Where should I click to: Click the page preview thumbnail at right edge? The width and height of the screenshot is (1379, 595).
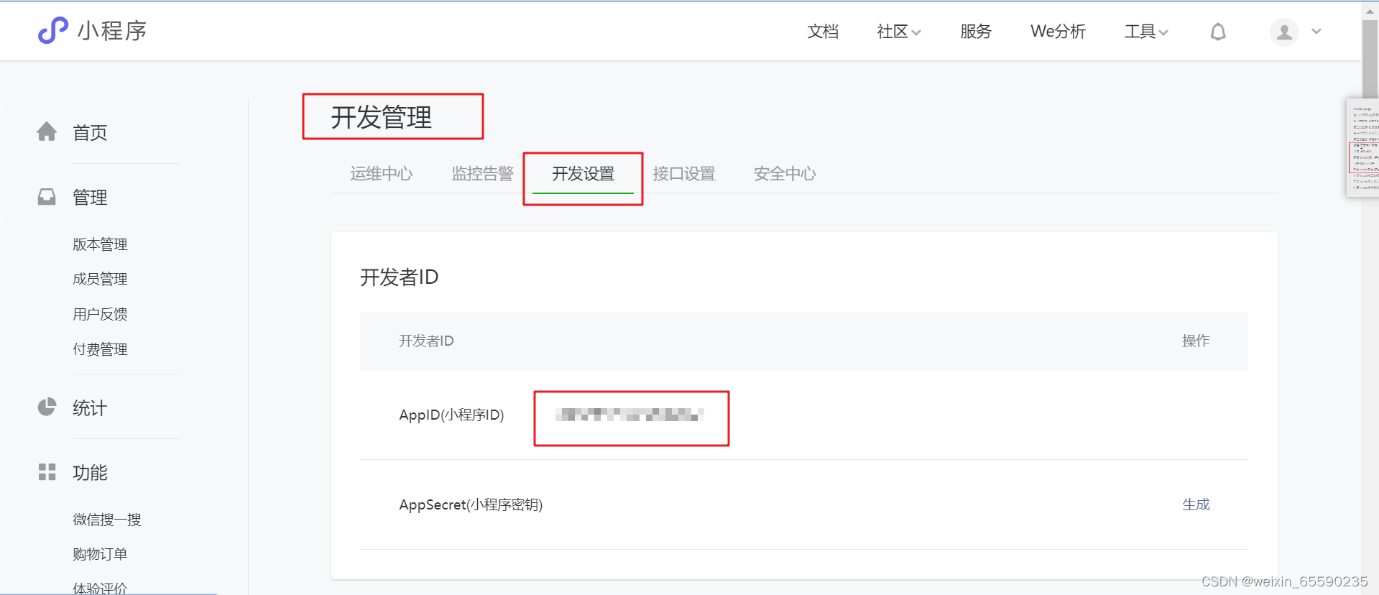(1363, 147)
